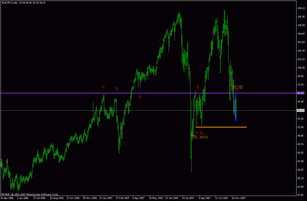This screenshot has width=307, height=201.
Task: Click the 12 Jan 2007 date label
Action: pos(106,198)
